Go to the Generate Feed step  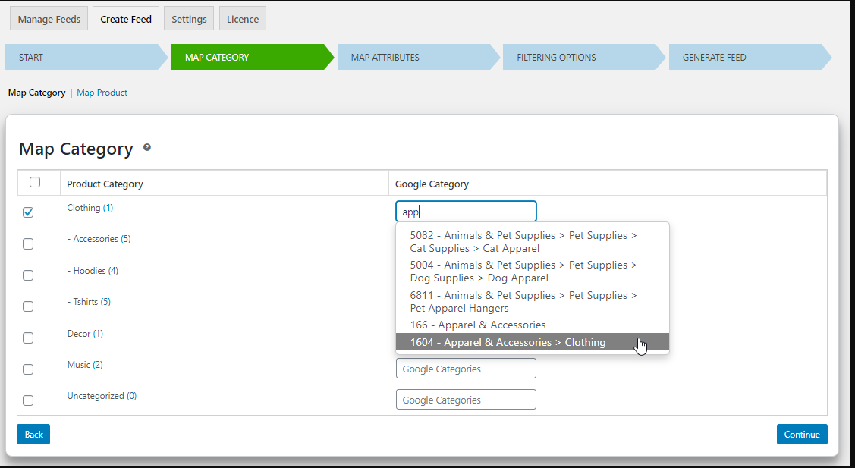pos(714,58)
